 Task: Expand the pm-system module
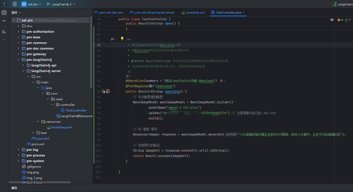tap(18, 161)
